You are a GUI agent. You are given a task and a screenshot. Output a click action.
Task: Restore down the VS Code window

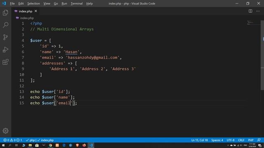[247, 3]
